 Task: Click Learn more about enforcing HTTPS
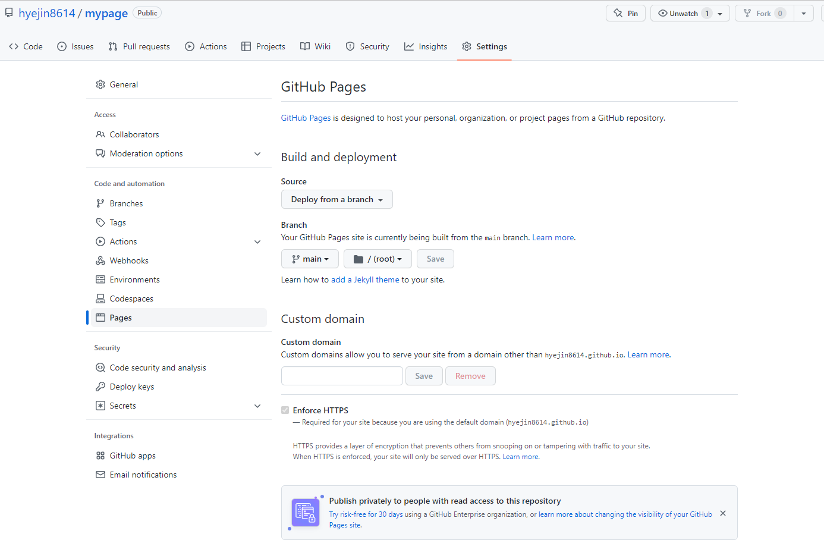tap(521, 457)
